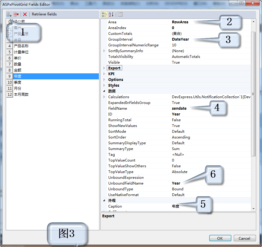Sort properties alphabetically

[x=111, y=15]
